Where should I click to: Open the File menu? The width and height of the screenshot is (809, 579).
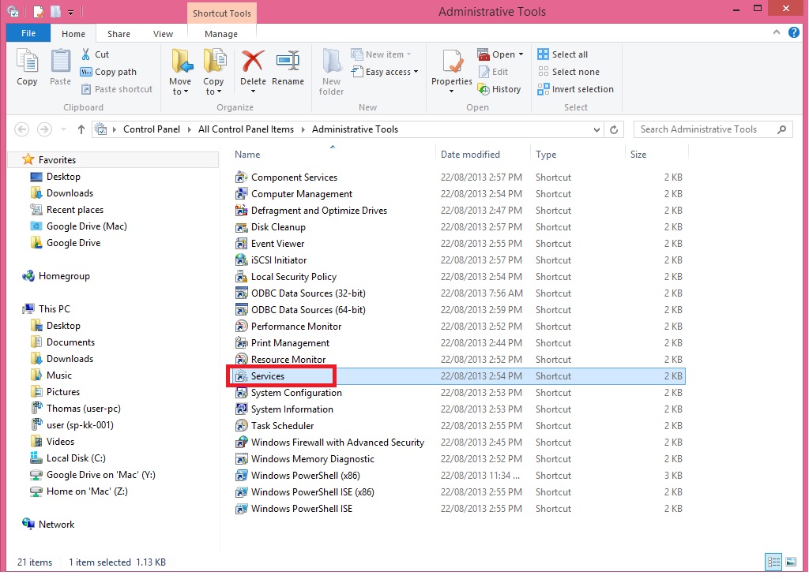[28, 34]
